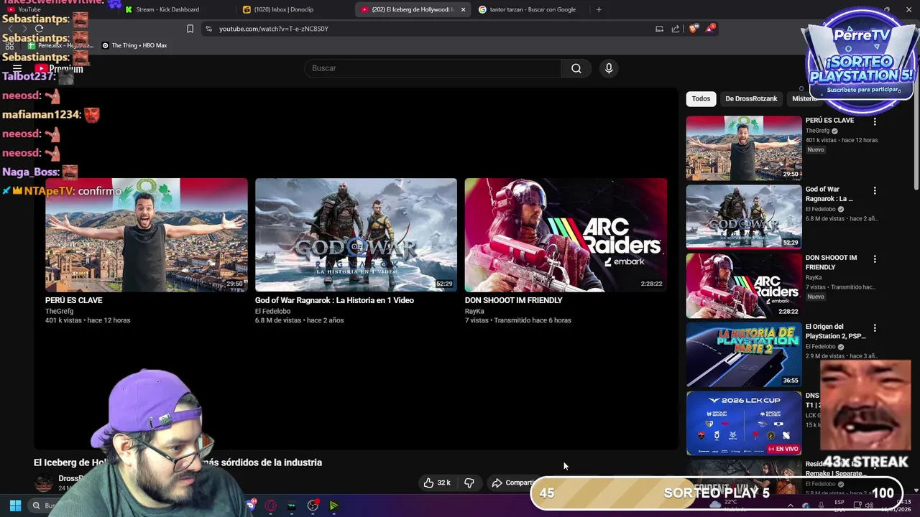Click the EN VIVO badge on LCK CUP video

coord(783,449)
